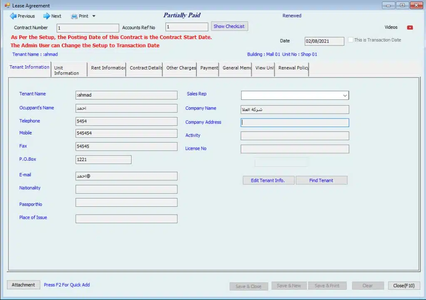The height and width of the screenshot is (300, 426).
Task: Click the E-mail input field
Action: 126,176
